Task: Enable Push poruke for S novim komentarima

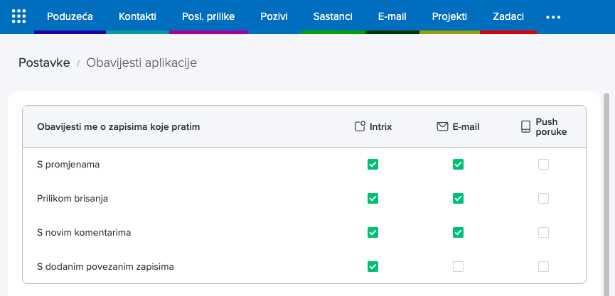Action: tap(543, 233)
